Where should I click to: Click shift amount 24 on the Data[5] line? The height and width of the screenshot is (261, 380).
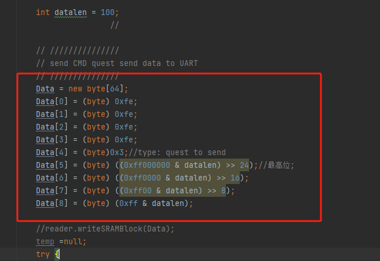click(x=243, y=165)
